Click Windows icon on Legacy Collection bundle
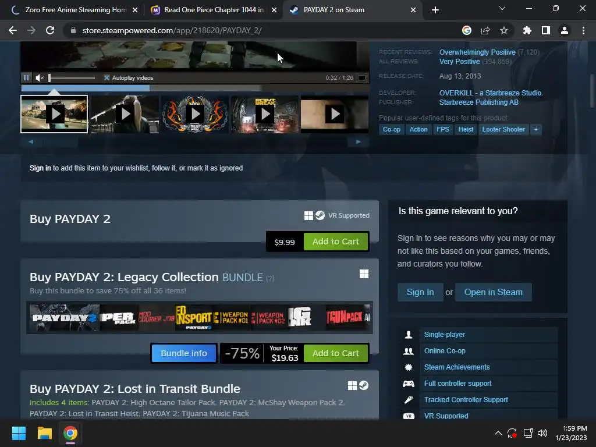 tap(364, 274)
